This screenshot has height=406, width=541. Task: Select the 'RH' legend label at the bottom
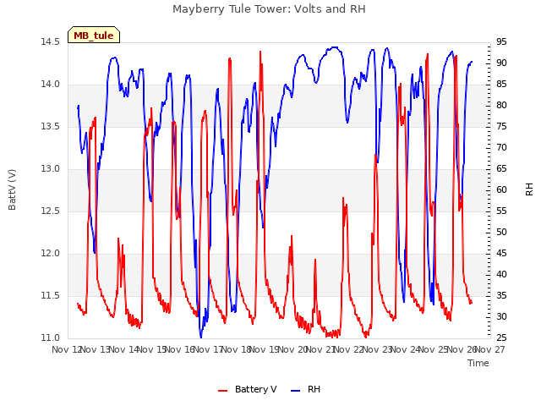(314, 389)
